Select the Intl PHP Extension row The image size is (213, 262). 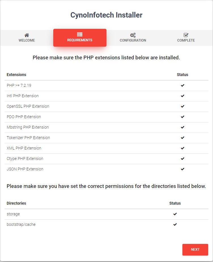[107, 96]
